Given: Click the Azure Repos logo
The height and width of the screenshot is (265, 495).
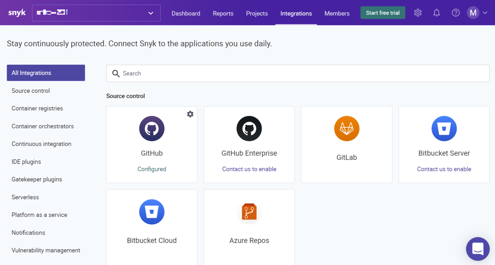Looking at the screenshot, I should (249, 212).
